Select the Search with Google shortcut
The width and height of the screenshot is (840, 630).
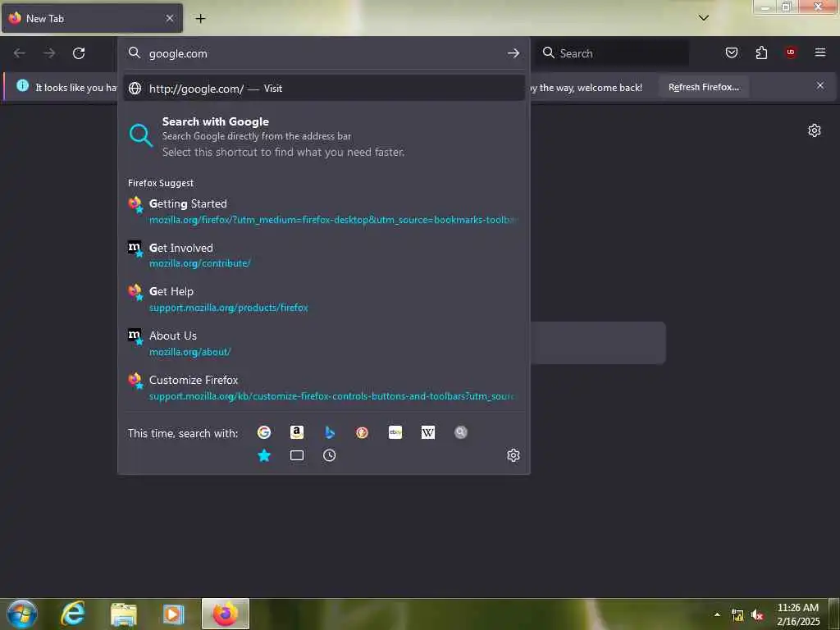323,137
